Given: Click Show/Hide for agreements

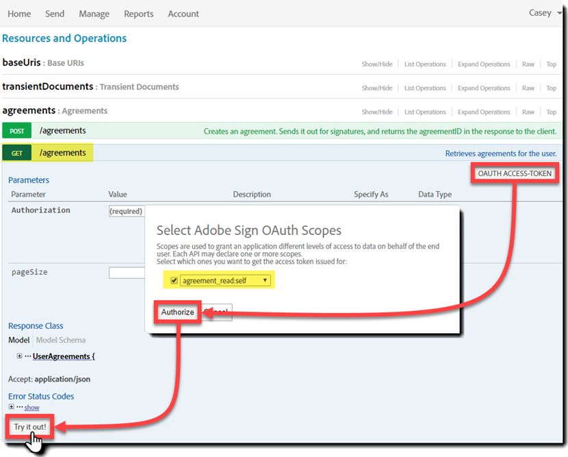Looking at the screenshot, I should click(377, 112).
